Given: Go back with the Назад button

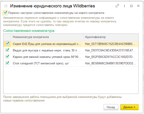Looking at the screenshot, I should pyautogui.click(x=111, y=107).
